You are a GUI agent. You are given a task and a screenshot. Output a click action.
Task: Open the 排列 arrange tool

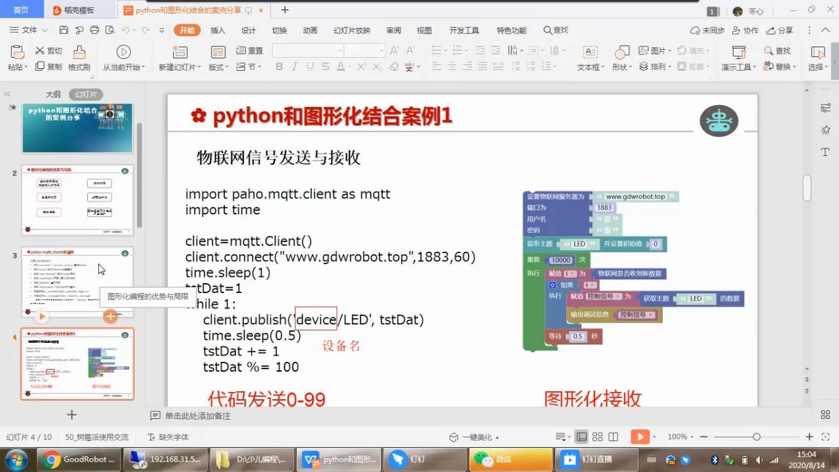(654, 66)
